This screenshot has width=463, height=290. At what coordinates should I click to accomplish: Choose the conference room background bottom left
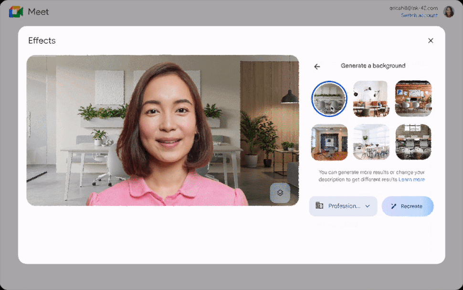tap(329, 142)
